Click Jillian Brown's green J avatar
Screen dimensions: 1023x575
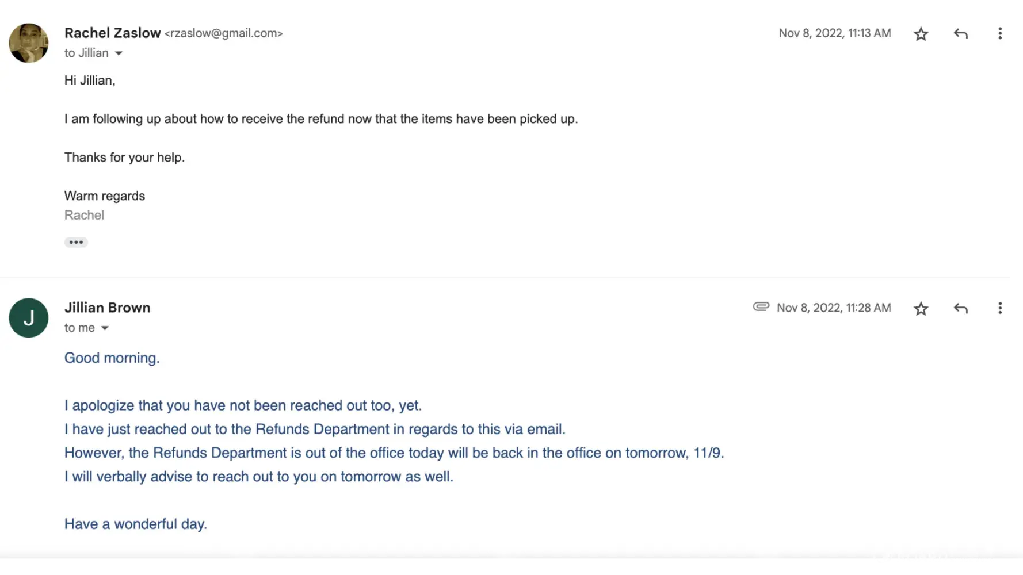pos(29,318)
